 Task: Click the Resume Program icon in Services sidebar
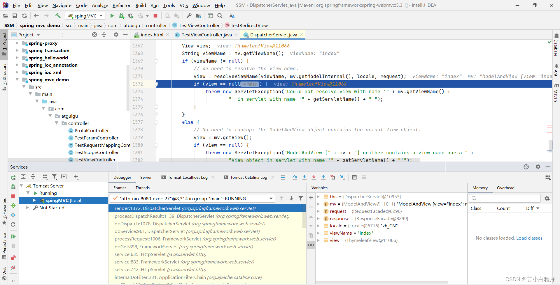[13, 236]
